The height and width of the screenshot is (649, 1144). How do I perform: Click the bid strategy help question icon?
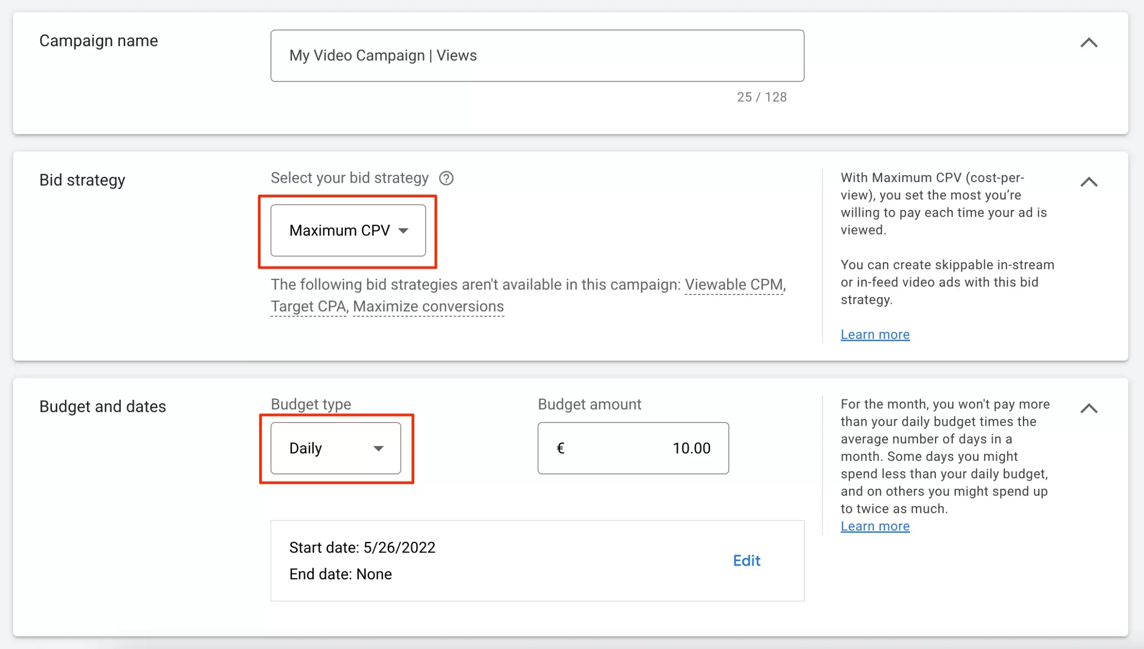(x=446, y=178)
